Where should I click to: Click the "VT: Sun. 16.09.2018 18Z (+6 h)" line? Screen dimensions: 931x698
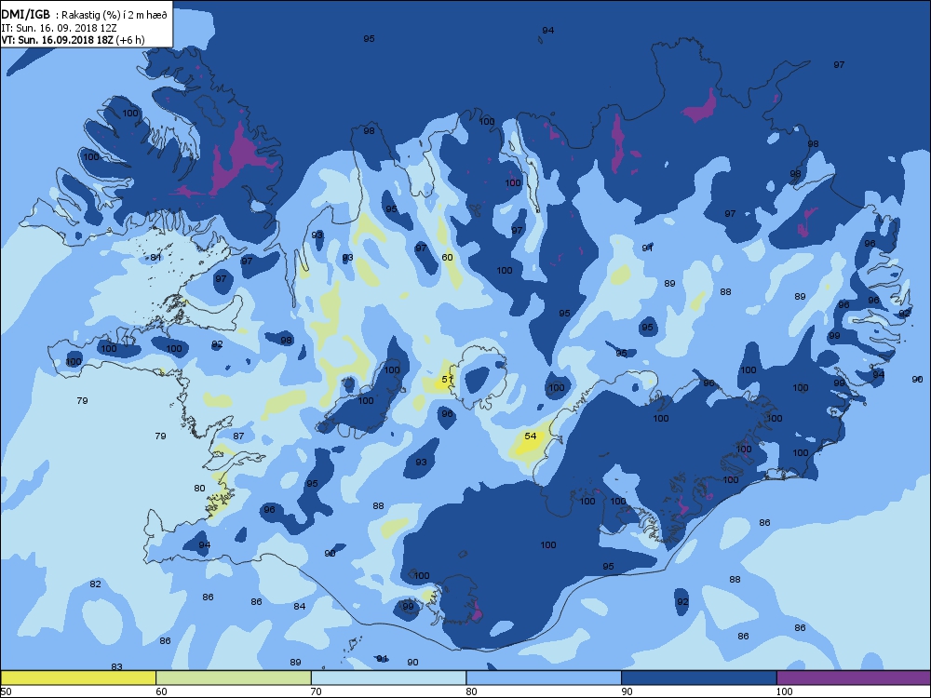pos(73,40)
